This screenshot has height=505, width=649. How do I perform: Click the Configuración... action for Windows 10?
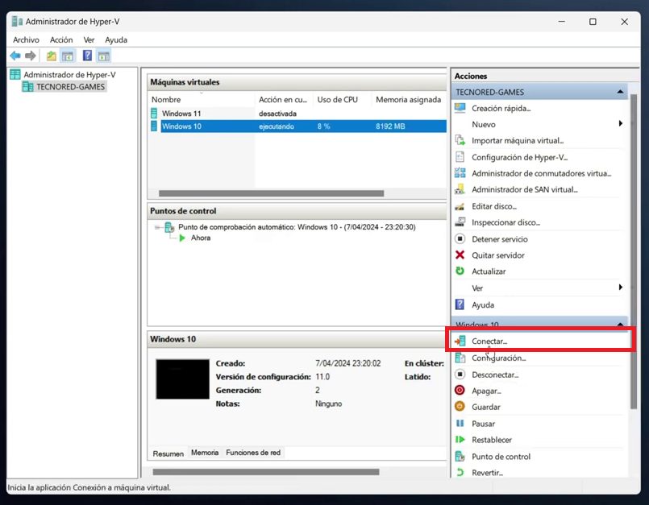[499, 358]
